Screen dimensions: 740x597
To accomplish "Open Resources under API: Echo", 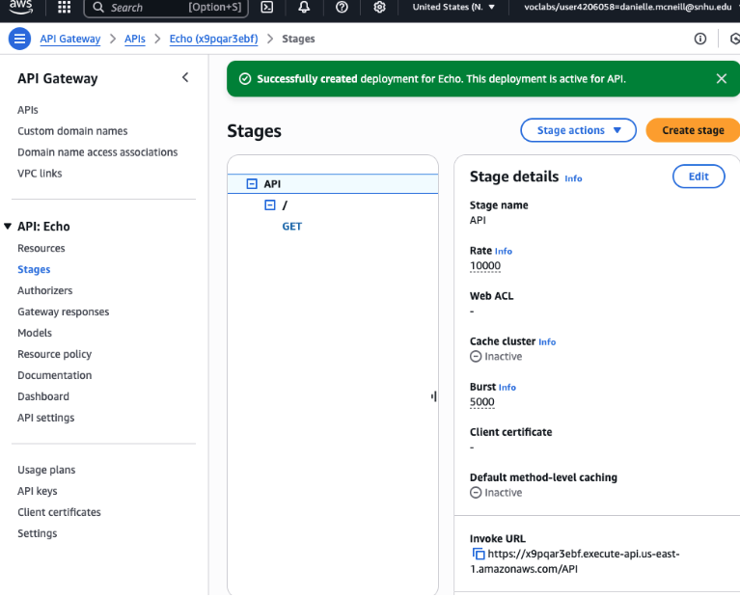I will pyautogui.click(x=41, y=248).
